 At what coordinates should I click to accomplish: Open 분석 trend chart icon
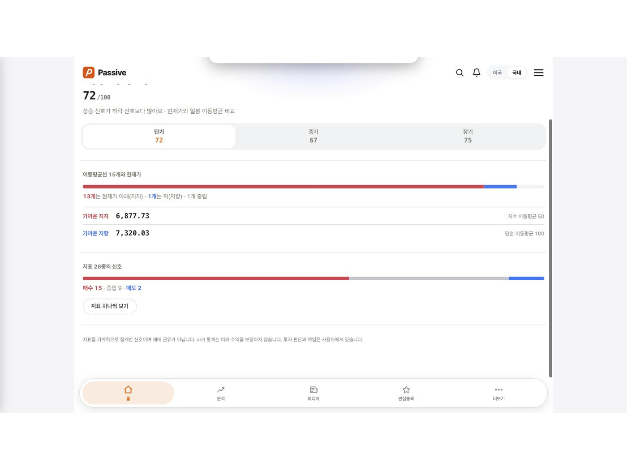221,389
